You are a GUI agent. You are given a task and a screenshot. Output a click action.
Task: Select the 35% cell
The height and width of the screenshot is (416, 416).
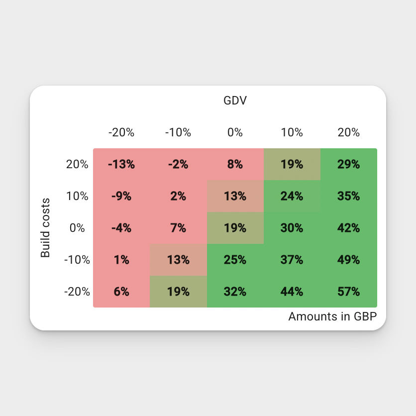349,196
